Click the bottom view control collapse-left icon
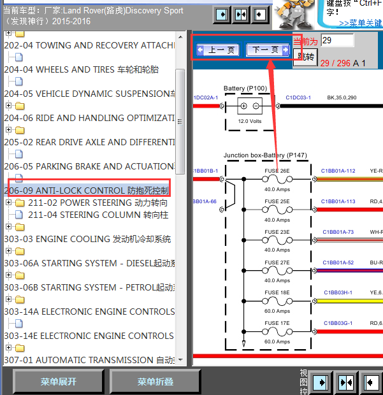383x395 pixels. (372, 383)
